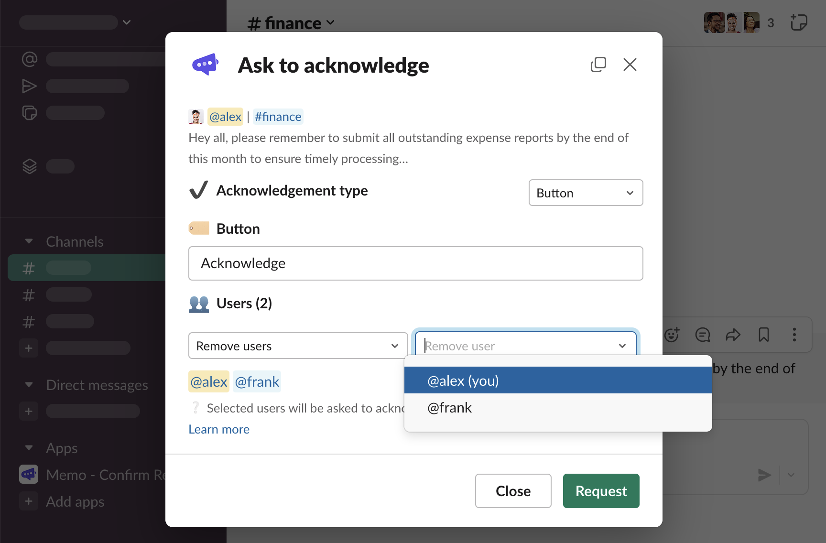Close the Ask to acknowledge dialog
The width and height of the screenshot is (826, 543).
(630, 65)
